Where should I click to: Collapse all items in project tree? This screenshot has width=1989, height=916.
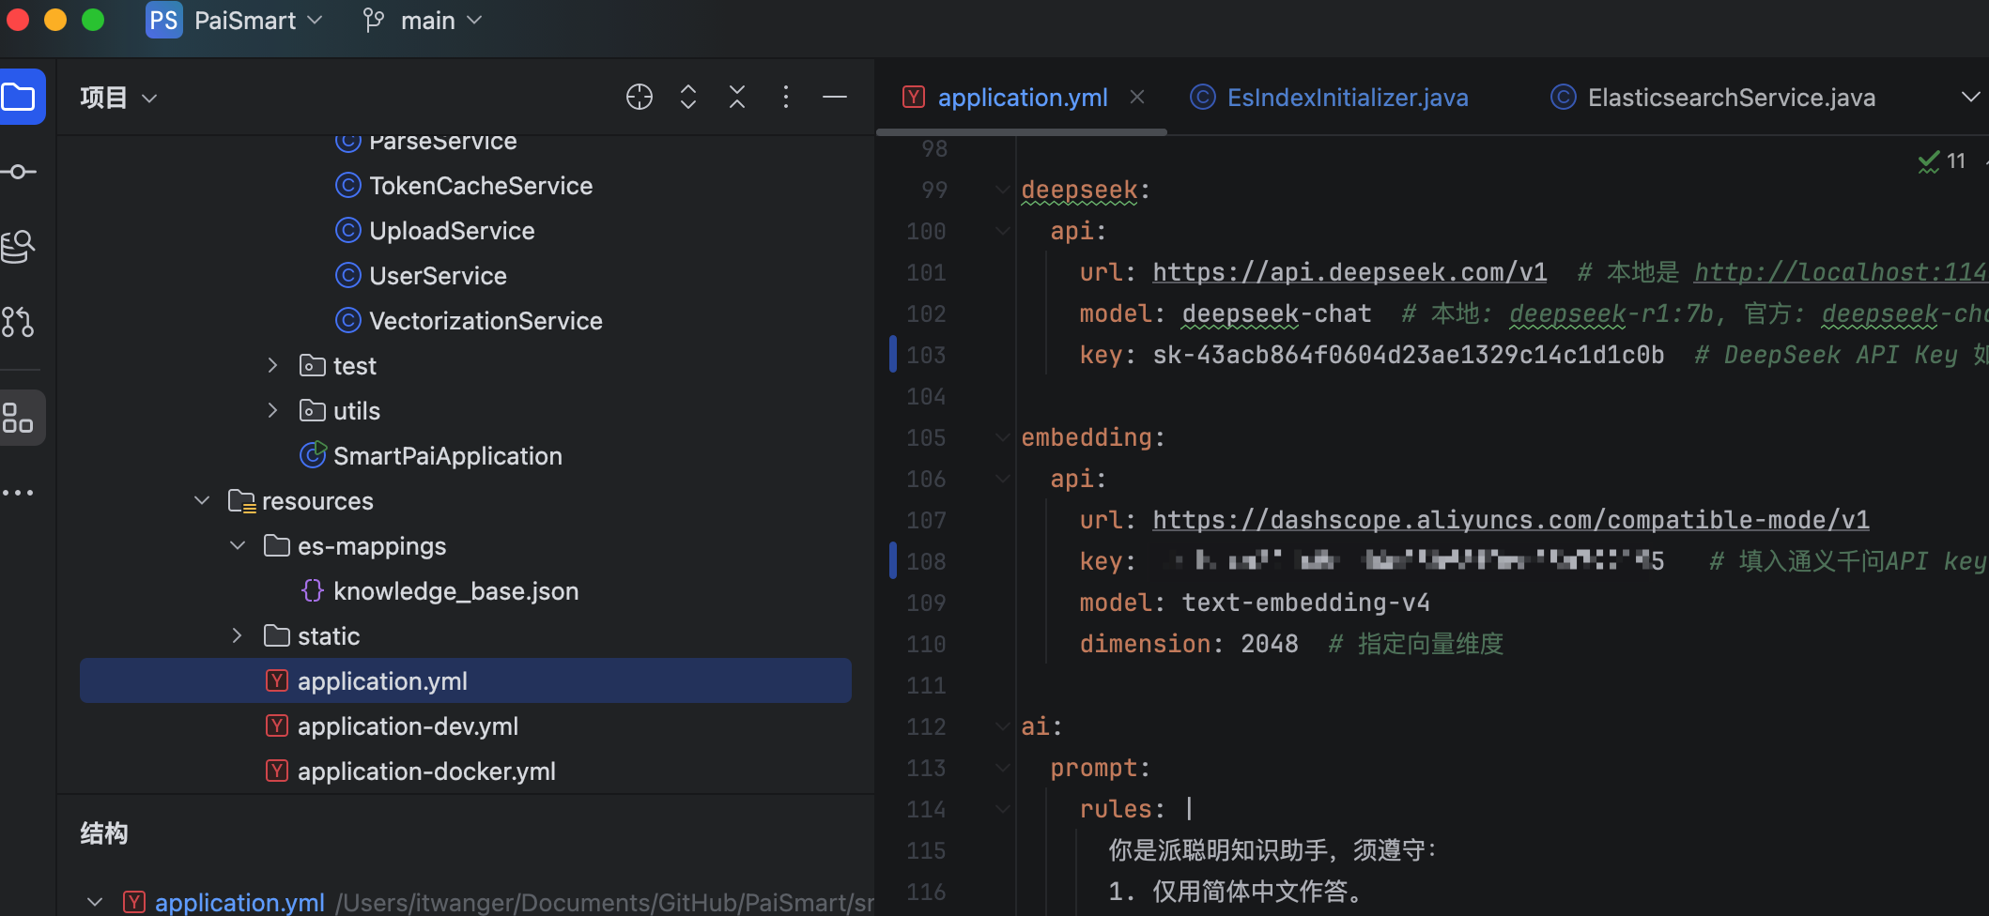pyautogui.click(x=737, y=97)
